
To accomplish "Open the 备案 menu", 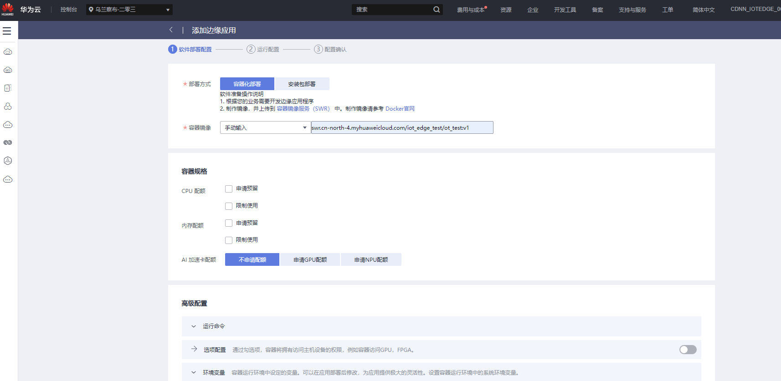I will tap(597, 10).
